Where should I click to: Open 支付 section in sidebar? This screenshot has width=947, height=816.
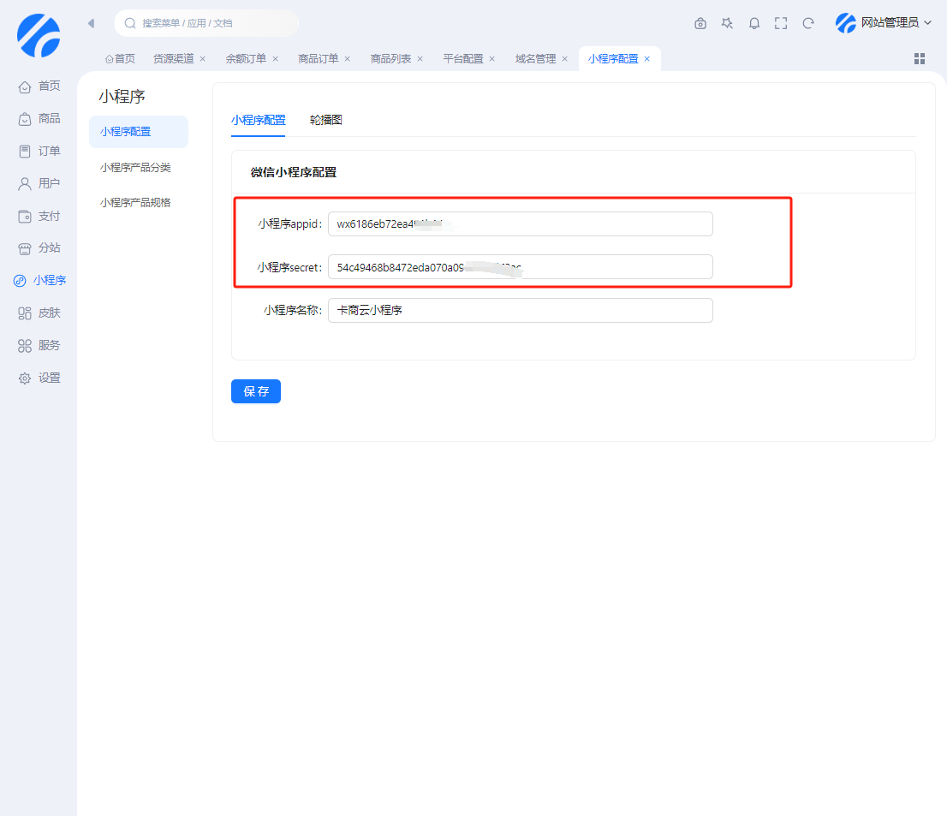39,216
